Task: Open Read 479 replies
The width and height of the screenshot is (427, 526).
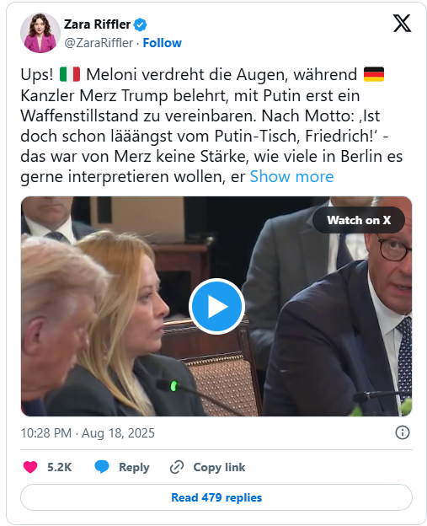Action: coord(216,497)
